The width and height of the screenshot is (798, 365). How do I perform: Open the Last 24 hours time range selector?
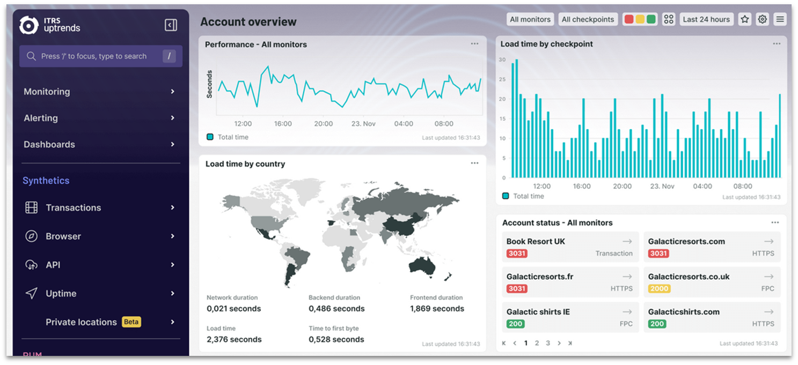point(707,19)
